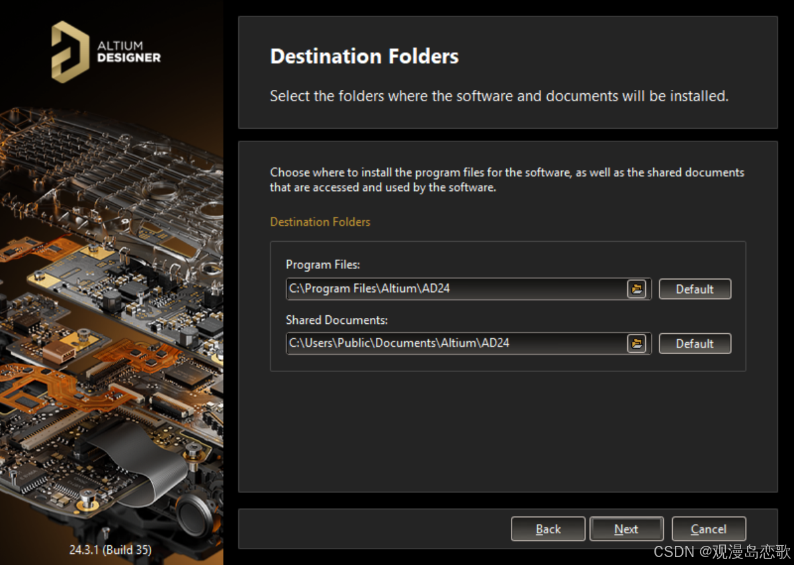This screenshot has width=794, height=565.
Task: Click the 'Shared Documents:' label
Action: pyautogui.click(x=337, y=320)
